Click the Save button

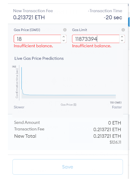click(x=67, y=167)
